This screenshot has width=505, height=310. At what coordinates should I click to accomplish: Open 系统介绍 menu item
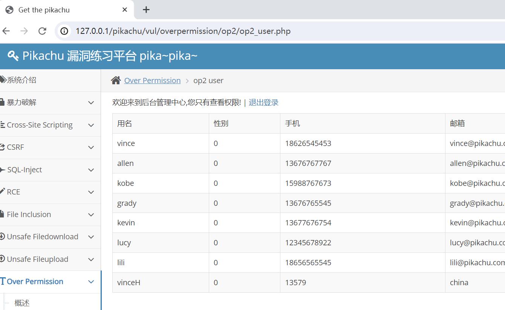click(x=50, y=80)
